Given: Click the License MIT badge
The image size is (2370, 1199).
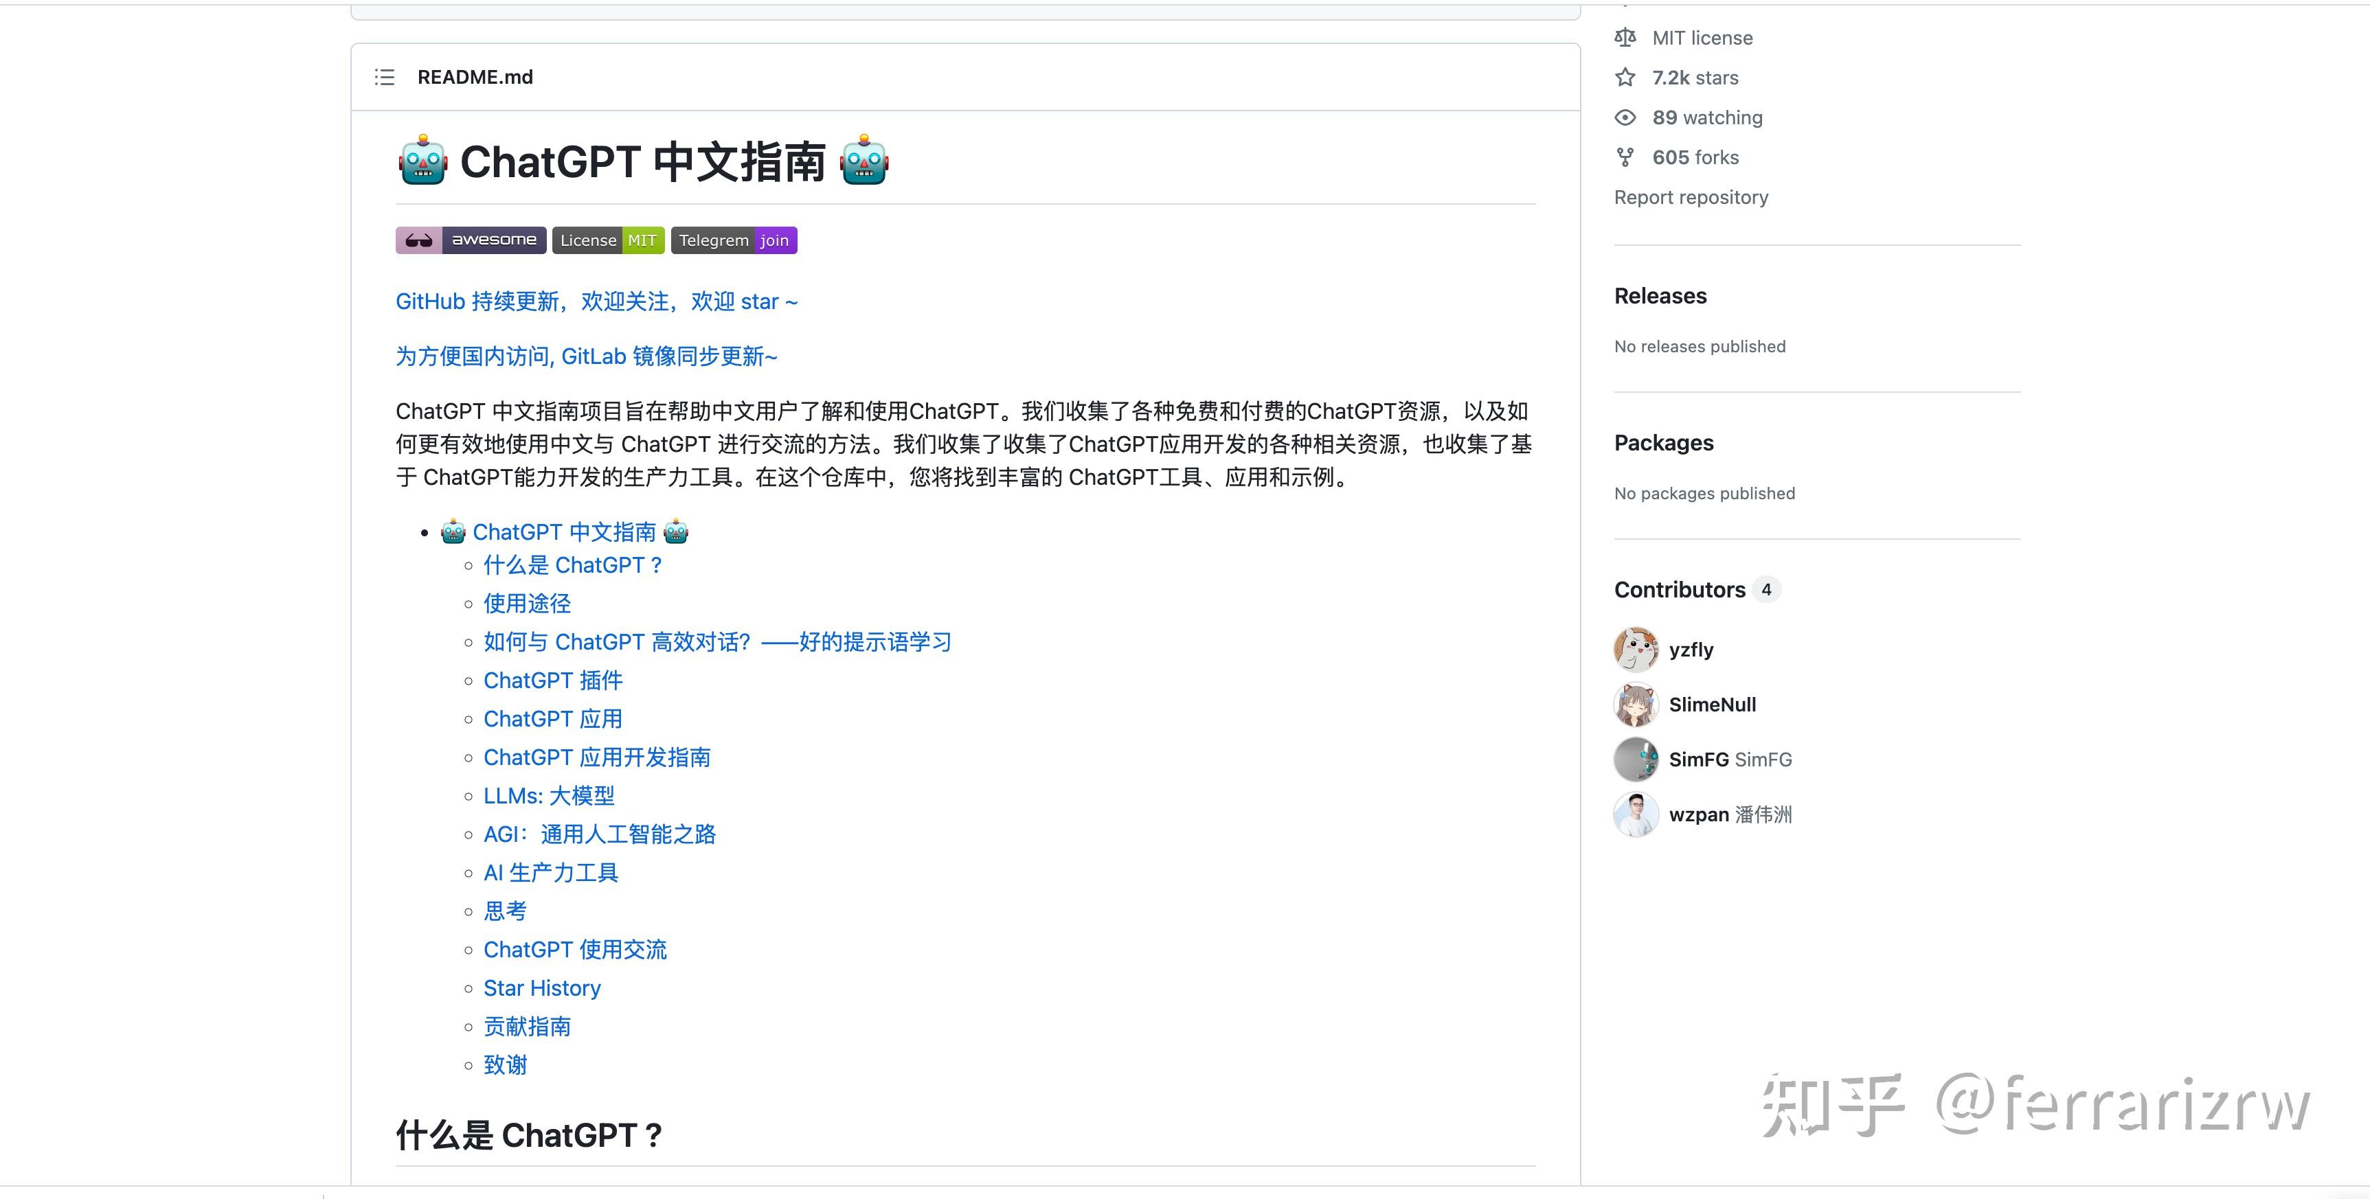Looking at the screenshot, I should (x=607, y=239).
